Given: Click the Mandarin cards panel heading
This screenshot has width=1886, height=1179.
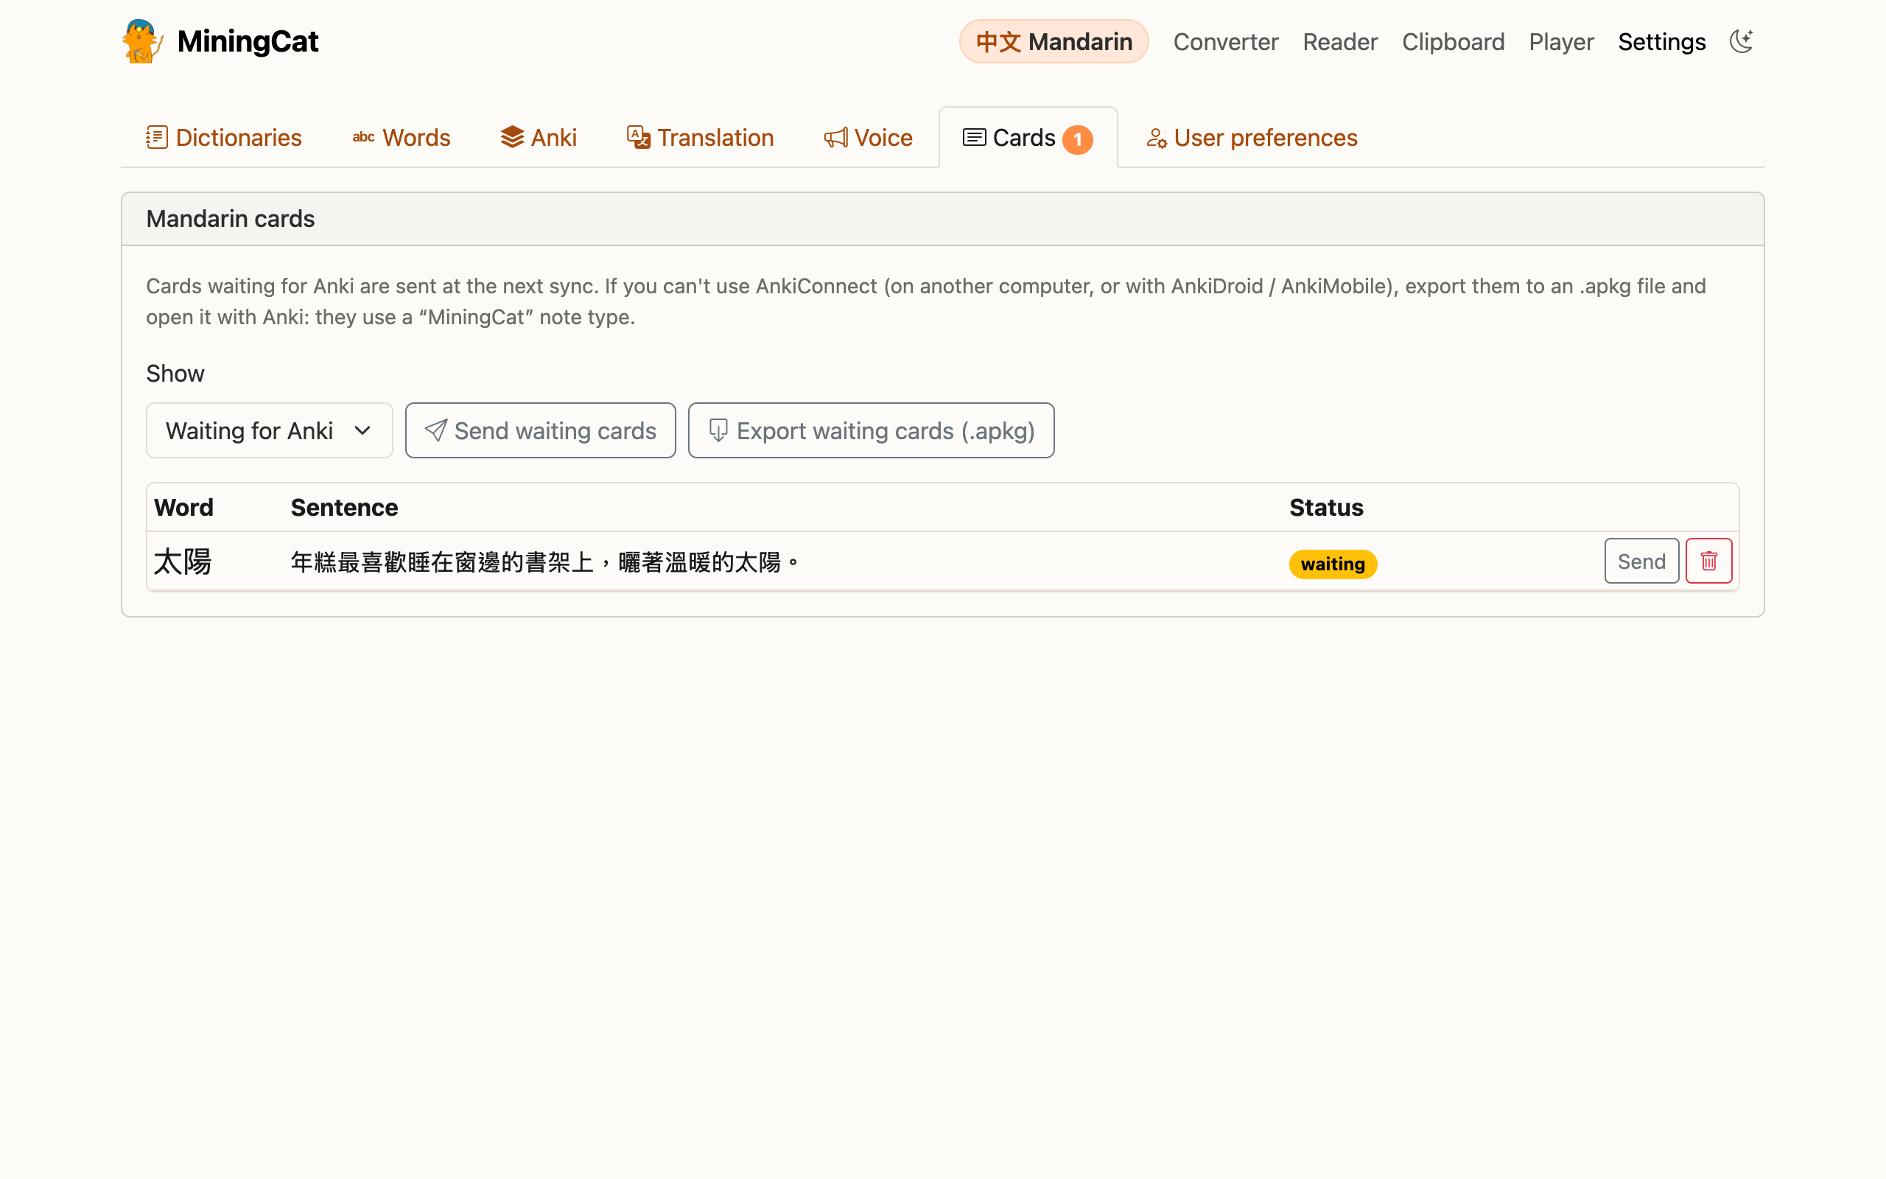Looking at the screenshot, I should click(231, 219).
